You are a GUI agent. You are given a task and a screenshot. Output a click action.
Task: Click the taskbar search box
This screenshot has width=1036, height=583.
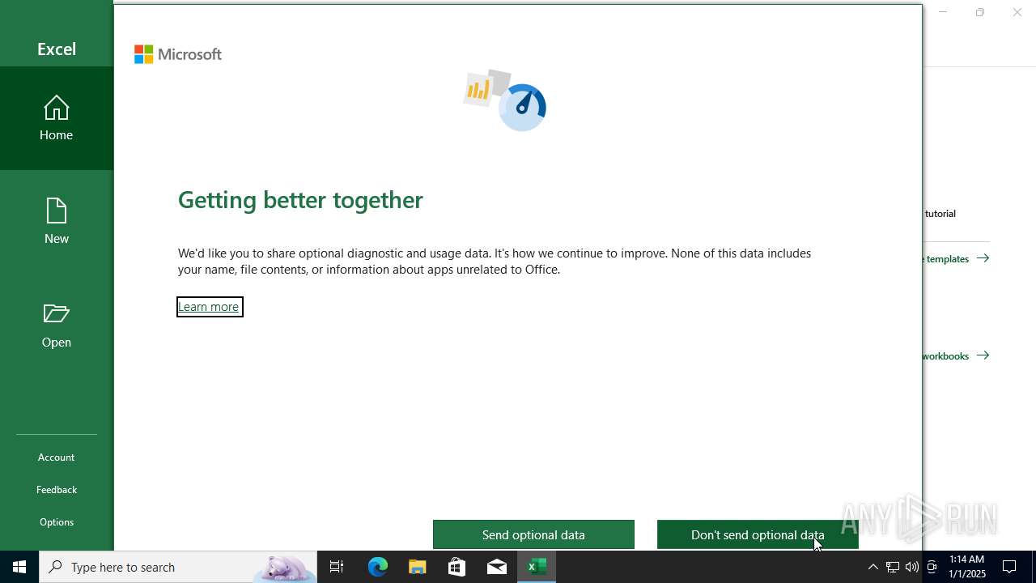pyautogui.click(x=178, y=567)
